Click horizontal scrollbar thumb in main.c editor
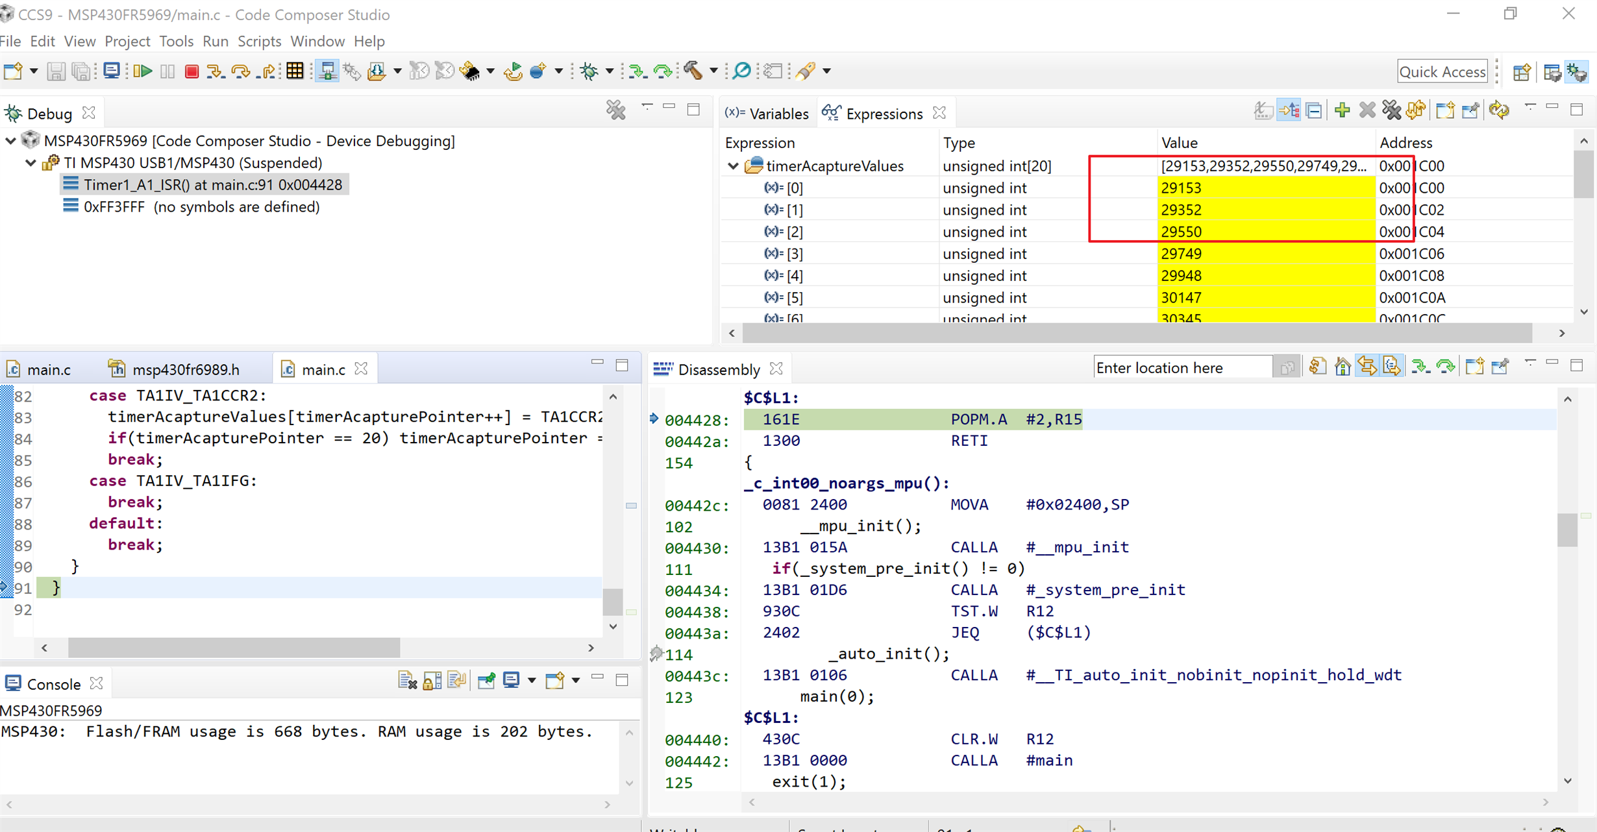 [x=234, y=647]
